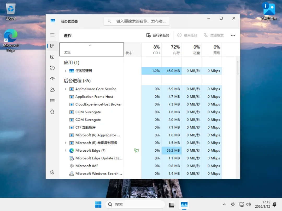Select Microsoft (R) Aggregator row
This screenshot has height=211, width=282.
[x=141, y=135]
